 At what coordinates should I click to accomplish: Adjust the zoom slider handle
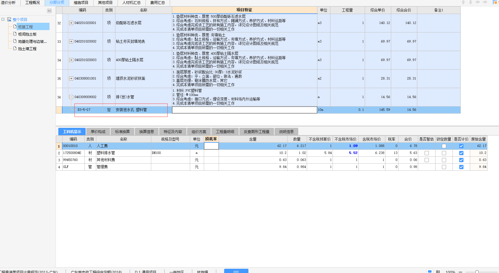tap(477, 272)
